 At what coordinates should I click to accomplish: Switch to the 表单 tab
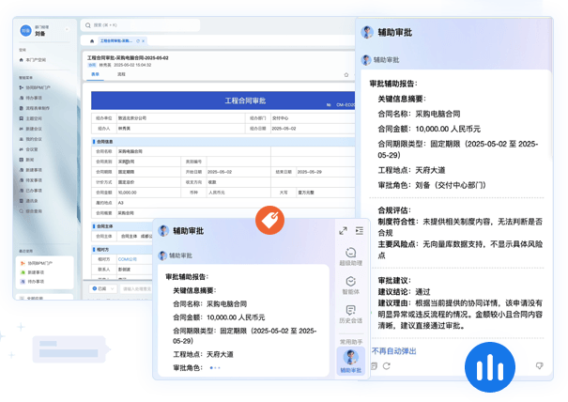95,74
